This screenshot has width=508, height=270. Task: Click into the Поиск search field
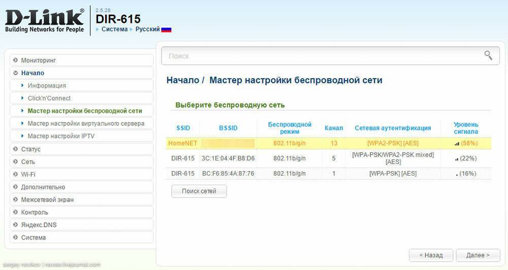(320, 56)
